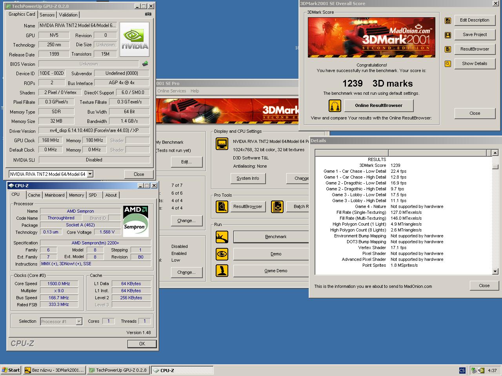The height and width of the screenshot is (376, 502).
Task: Open the Online Services menu
Action: (172, 91)
